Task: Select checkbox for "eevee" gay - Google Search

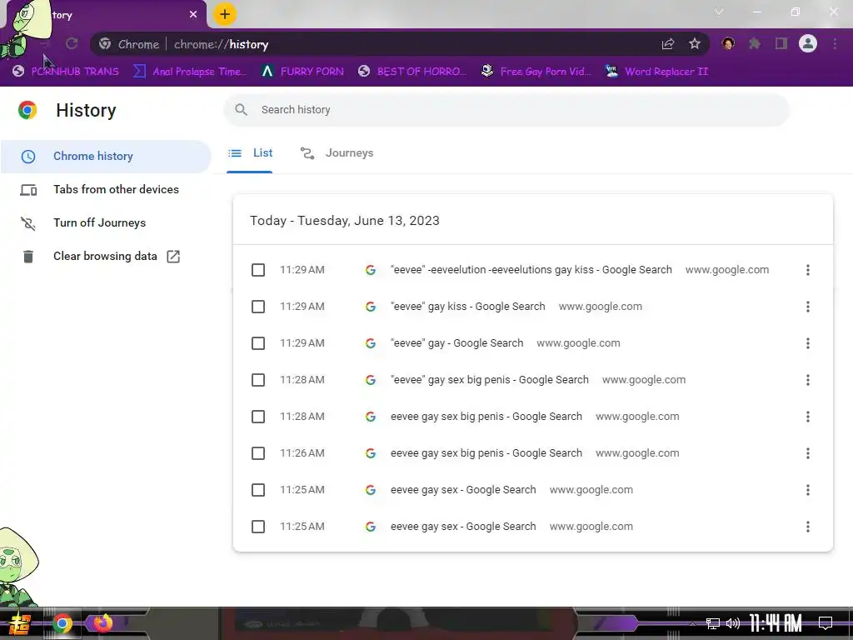Action: (258, 343)
